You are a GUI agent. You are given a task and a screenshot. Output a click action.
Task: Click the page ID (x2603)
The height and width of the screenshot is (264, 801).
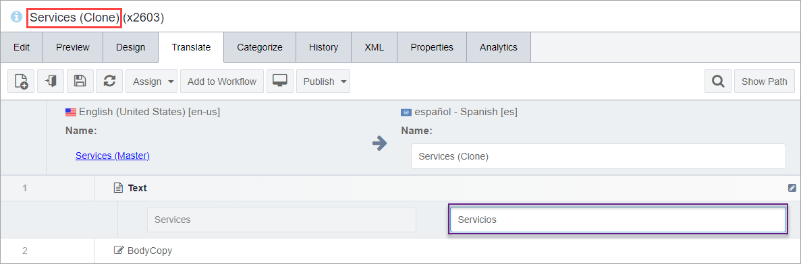(x=144, y=18)
